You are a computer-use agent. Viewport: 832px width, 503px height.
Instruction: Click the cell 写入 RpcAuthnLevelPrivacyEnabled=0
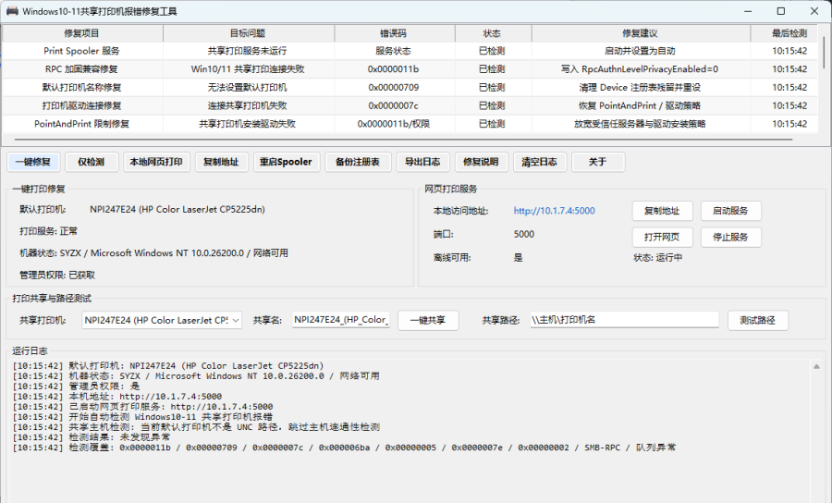point(640,69)
